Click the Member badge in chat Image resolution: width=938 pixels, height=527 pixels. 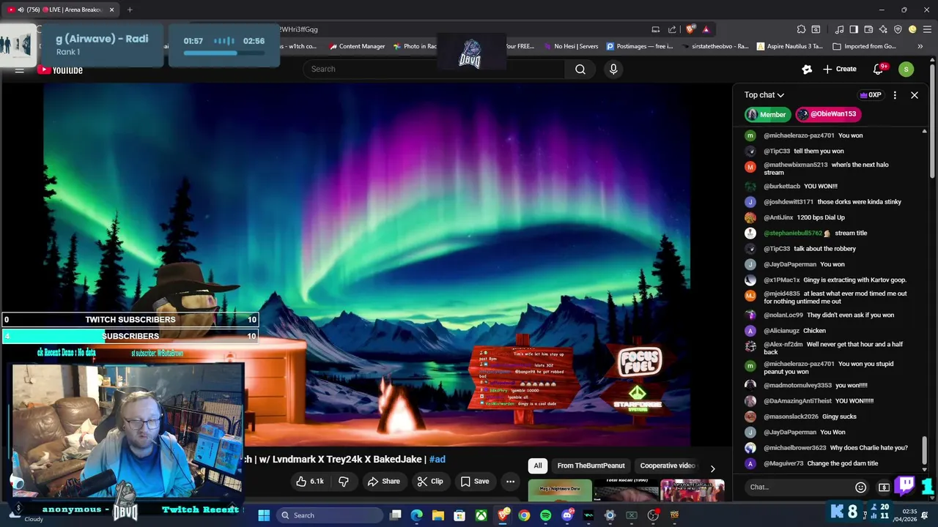pos(767,114)
